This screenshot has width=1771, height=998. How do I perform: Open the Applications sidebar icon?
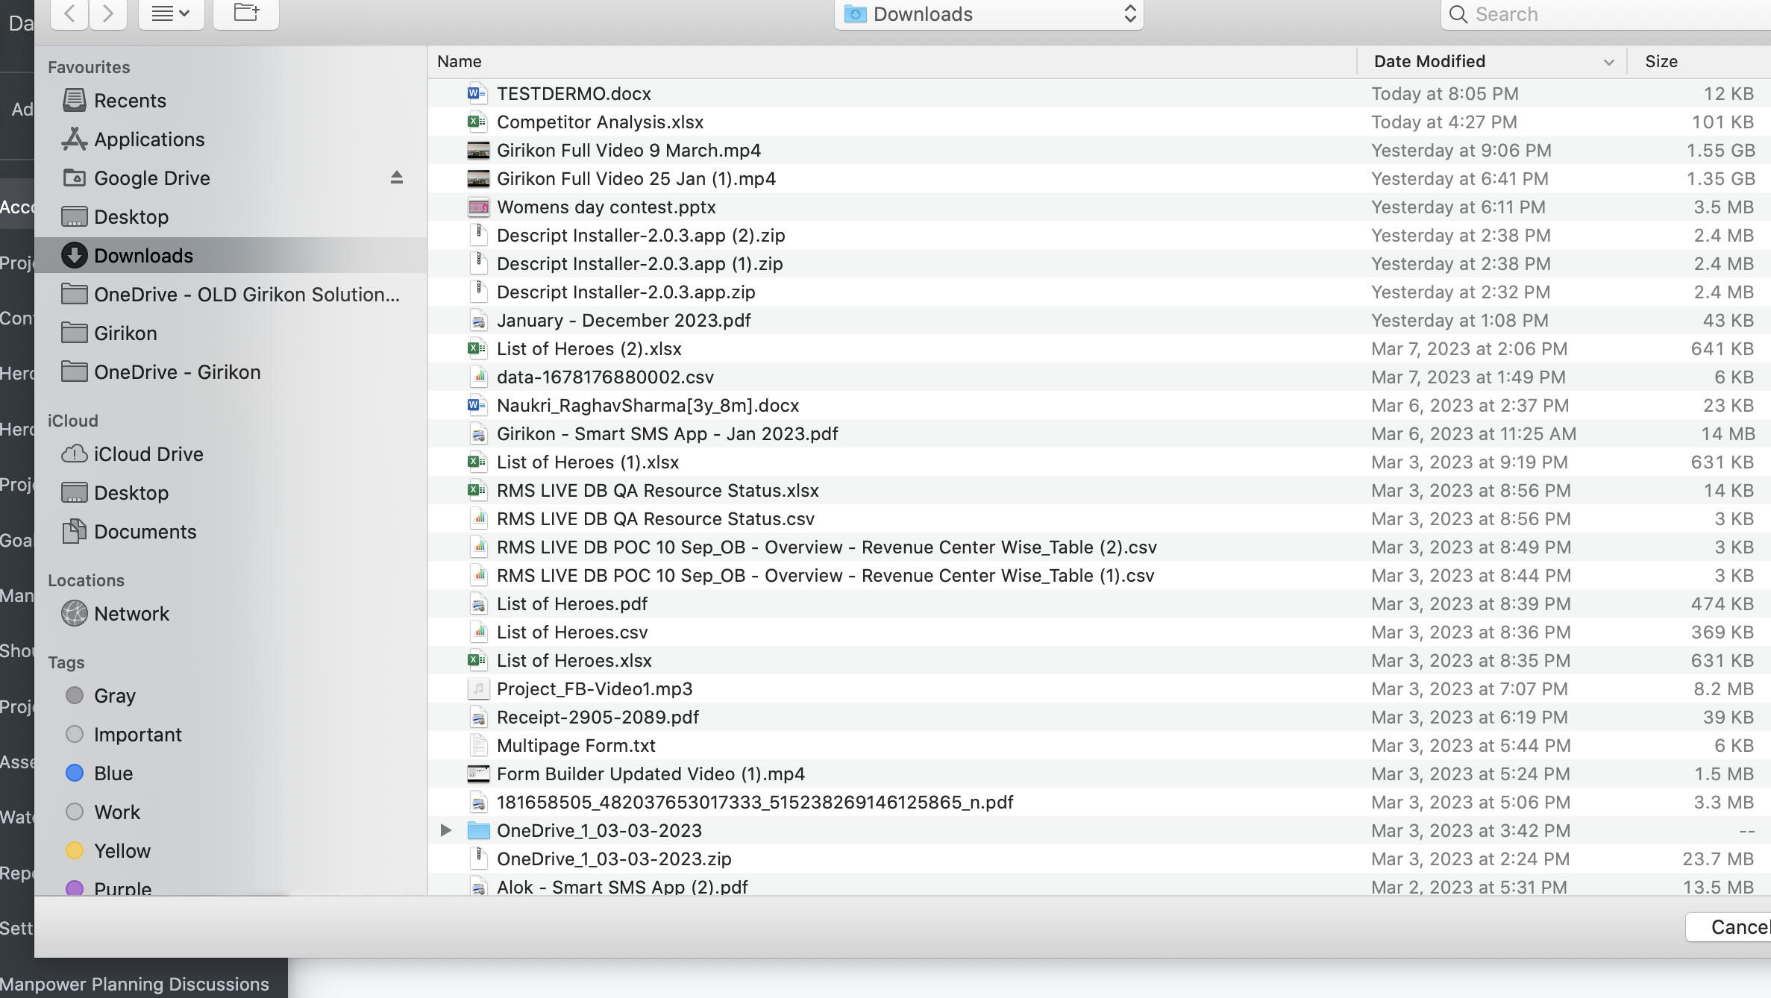tap(74, 139)
